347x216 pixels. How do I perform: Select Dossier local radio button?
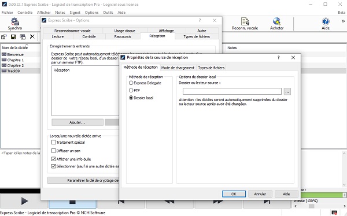(131, 98)
